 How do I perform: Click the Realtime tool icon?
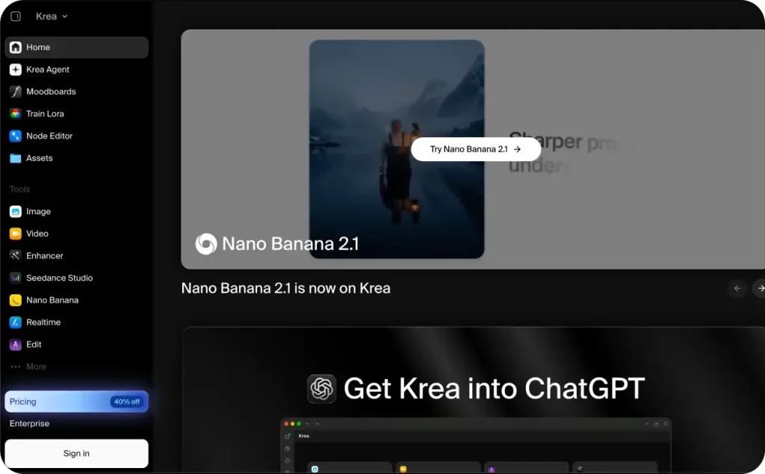(16, 322)
